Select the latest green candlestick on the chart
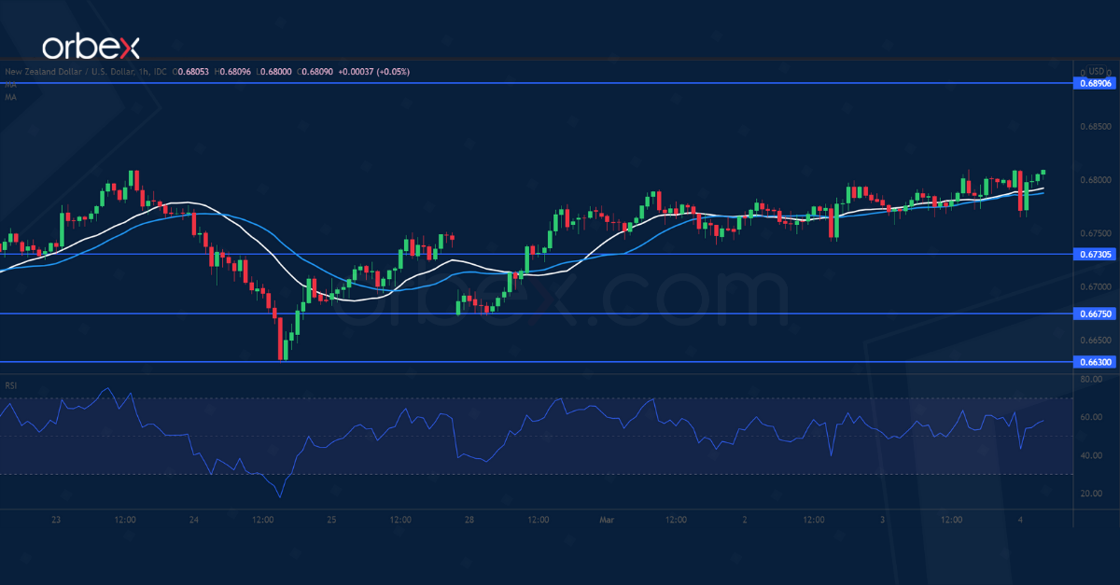This screenshot has width=1120, height=585. [1043, 174]
